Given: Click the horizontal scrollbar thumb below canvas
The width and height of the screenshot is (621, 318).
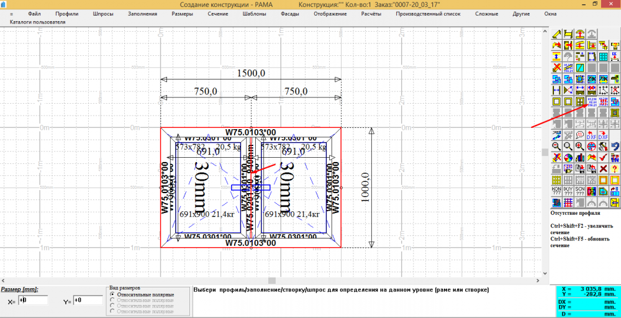Looking at the screenshot, I should pyautogui.click(x=272, y=280).
